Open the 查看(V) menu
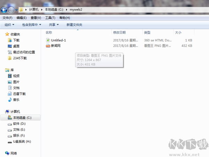The width and height of the screenshot is (209, 157). click(36, 18)
